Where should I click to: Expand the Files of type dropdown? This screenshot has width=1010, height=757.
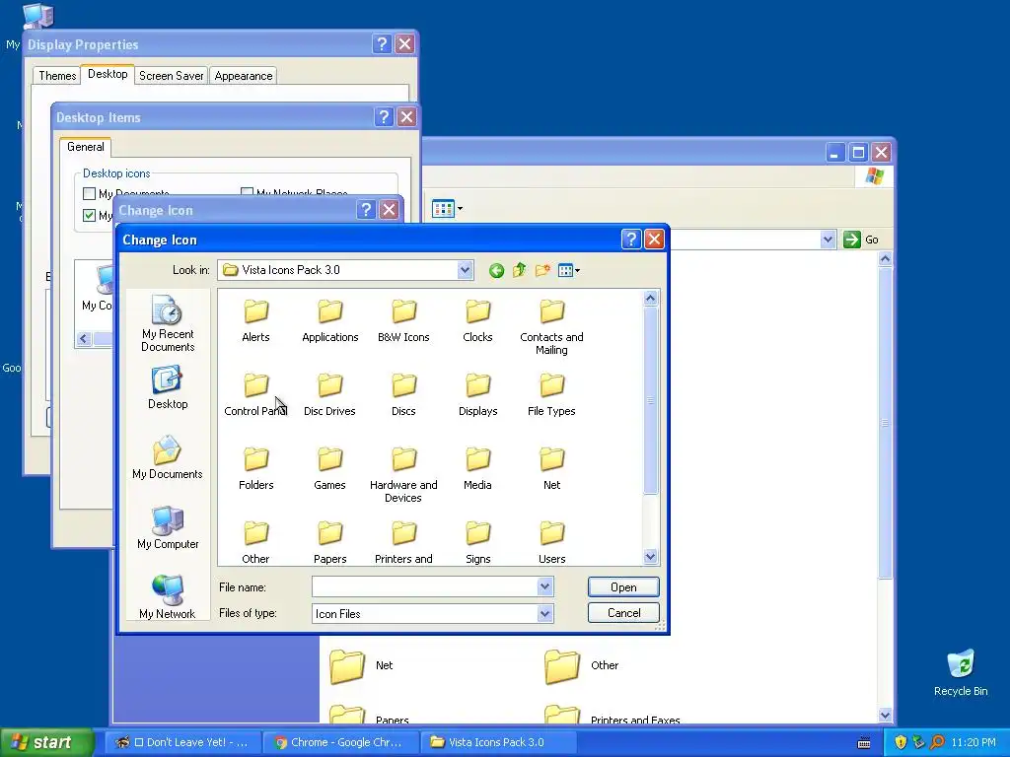pos(544,613)
